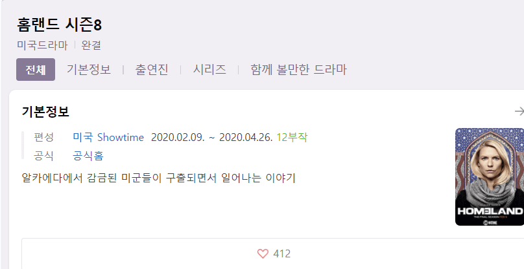Click the synopsis about 알카에다

coord(159,178)
